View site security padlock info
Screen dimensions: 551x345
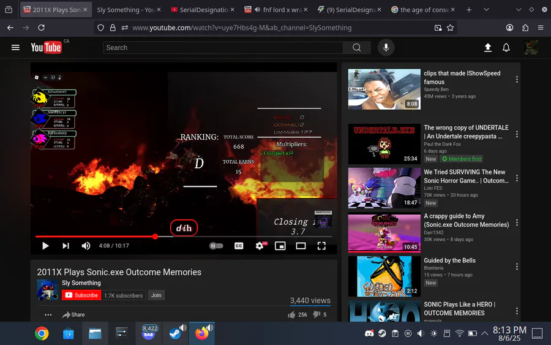[x=113, y=28]
